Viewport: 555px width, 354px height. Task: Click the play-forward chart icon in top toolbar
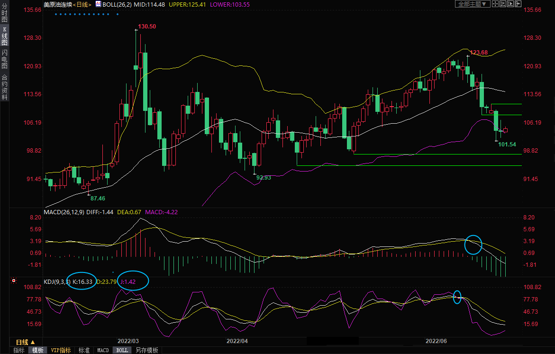pos(511,4)
